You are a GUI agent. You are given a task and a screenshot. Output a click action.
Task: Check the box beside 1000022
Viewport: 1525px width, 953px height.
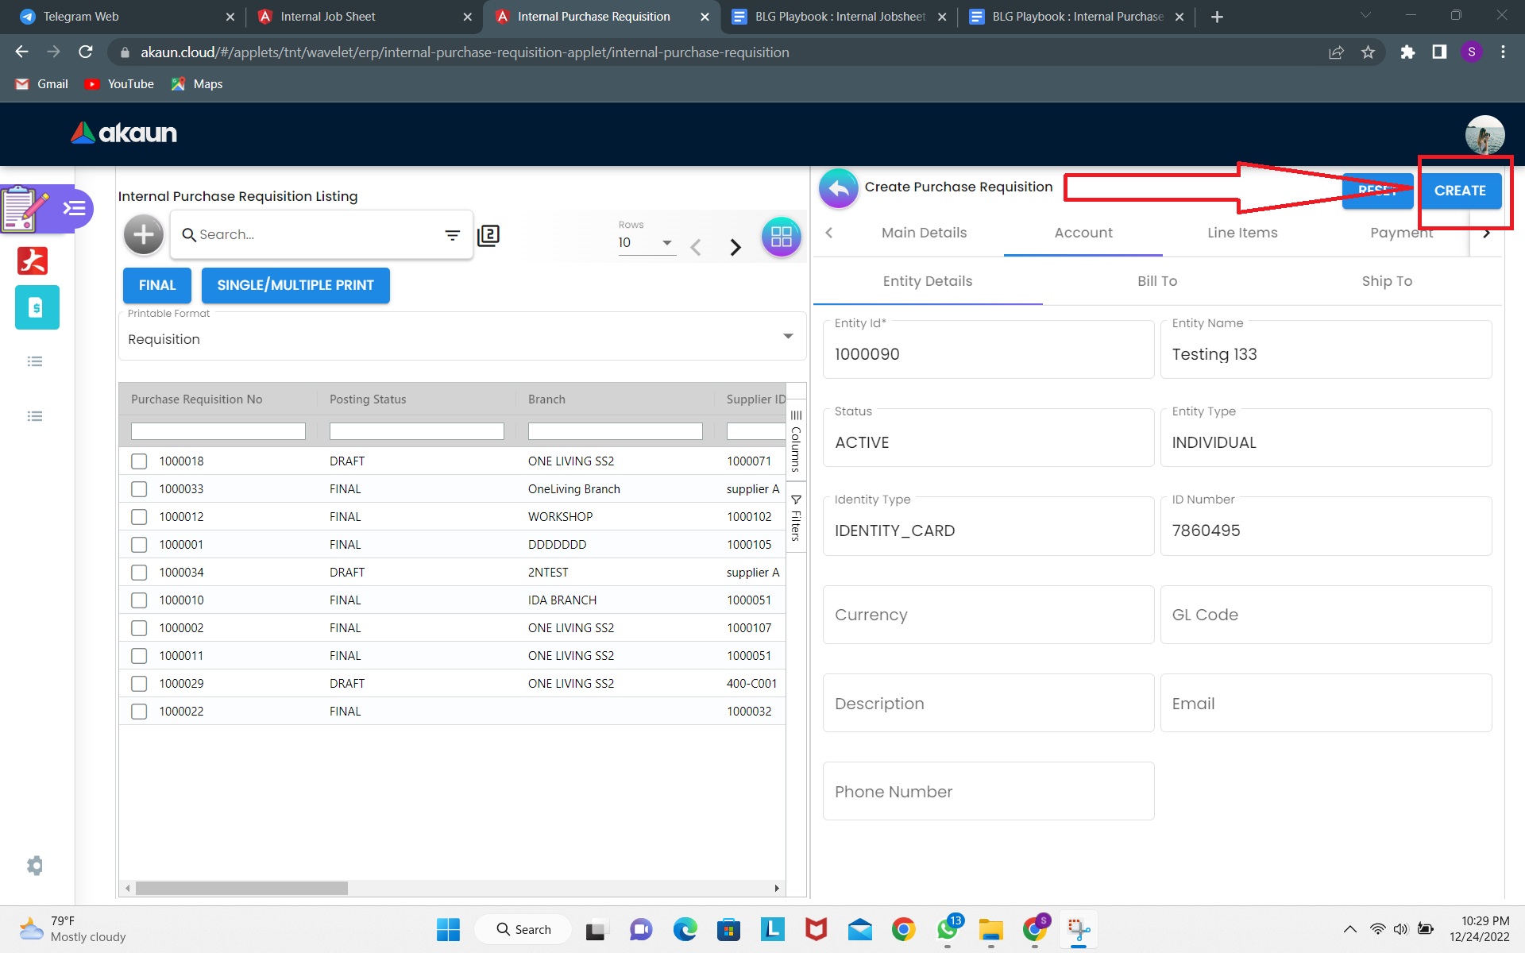(x=139, y=712)
